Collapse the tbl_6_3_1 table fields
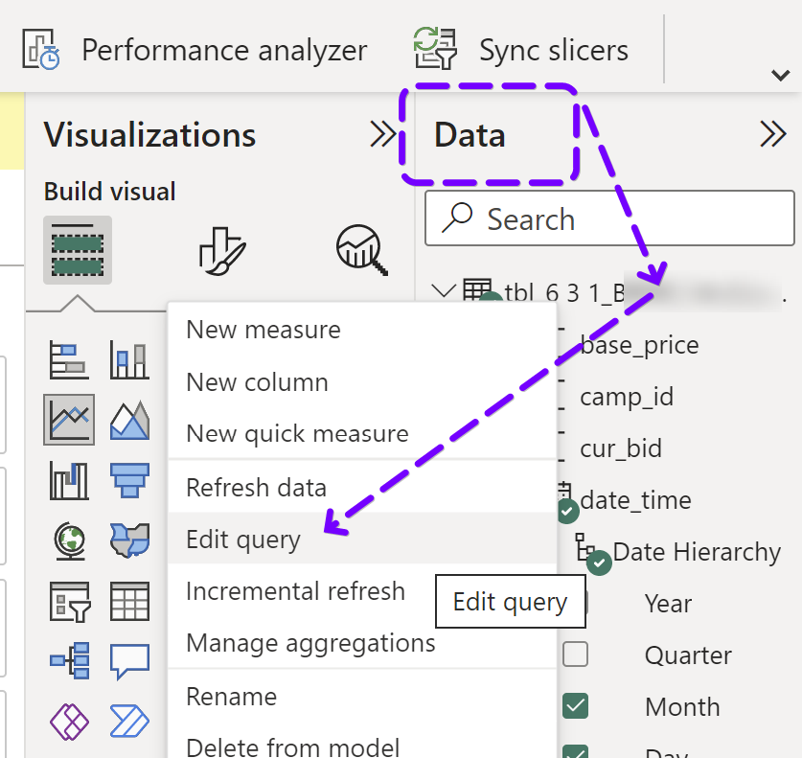The height and width of the screenshot is (758, 802). coord(444,290)
